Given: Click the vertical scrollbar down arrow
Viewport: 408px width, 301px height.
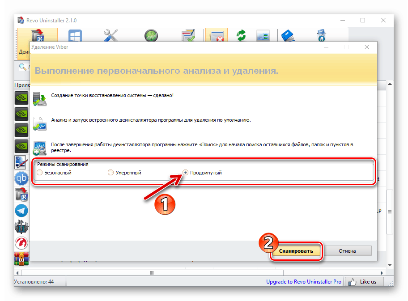Looking at the screenshot, I should (390, 265).
